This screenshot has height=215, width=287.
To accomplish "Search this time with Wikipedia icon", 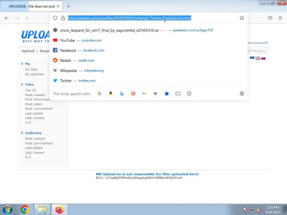I will 155,94.
